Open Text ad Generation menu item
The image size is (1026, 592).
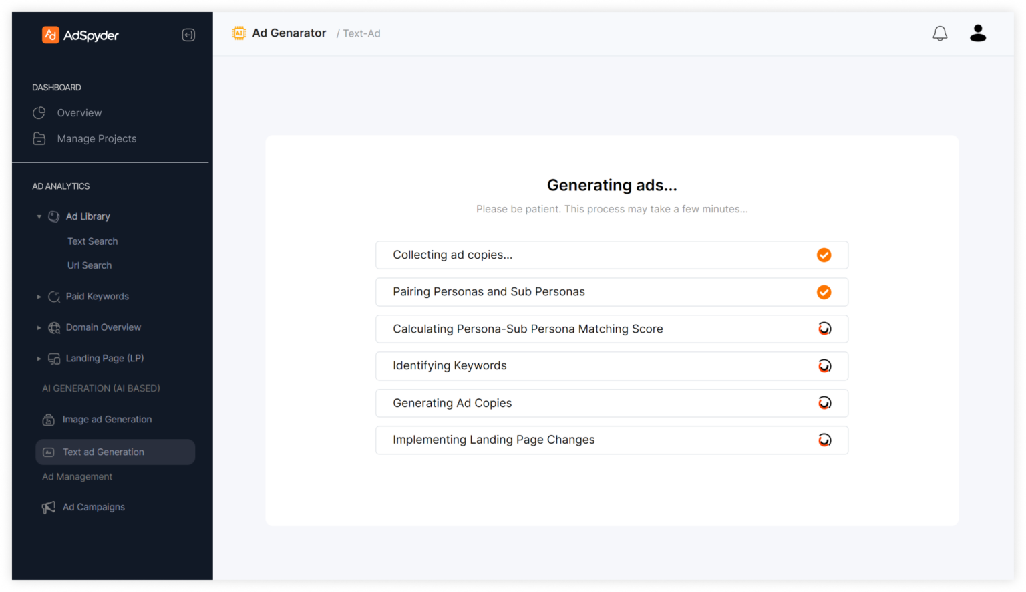click(104, 452)
